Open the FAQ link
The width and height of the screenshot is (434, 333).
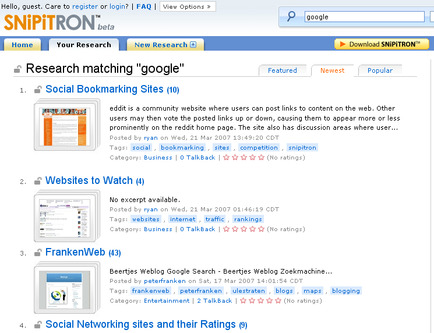pyautogui.click(x=144, y=6)
